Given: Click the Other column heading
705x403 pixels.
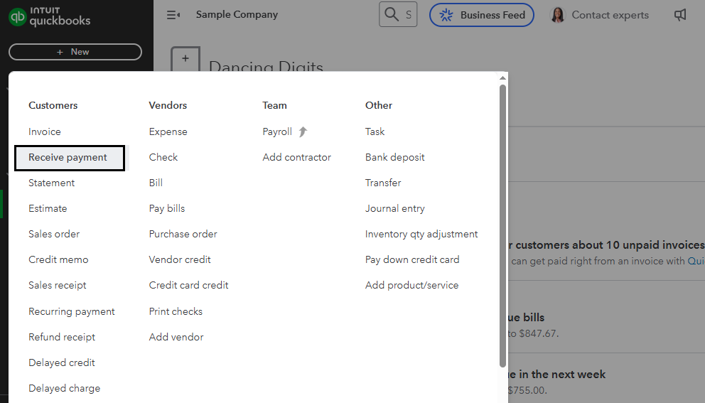Looking at the screenshot, I should pos(379,106).
